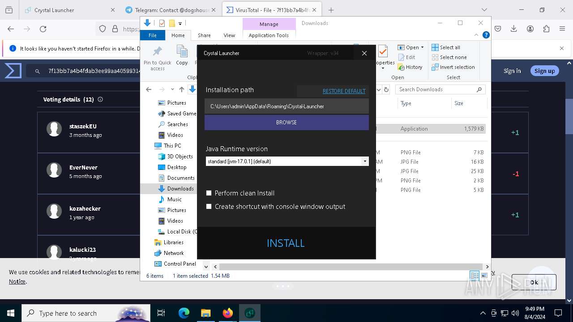Click the BROWSE button for installation path
Screen dimensions: 573x322
coord(286,122)
